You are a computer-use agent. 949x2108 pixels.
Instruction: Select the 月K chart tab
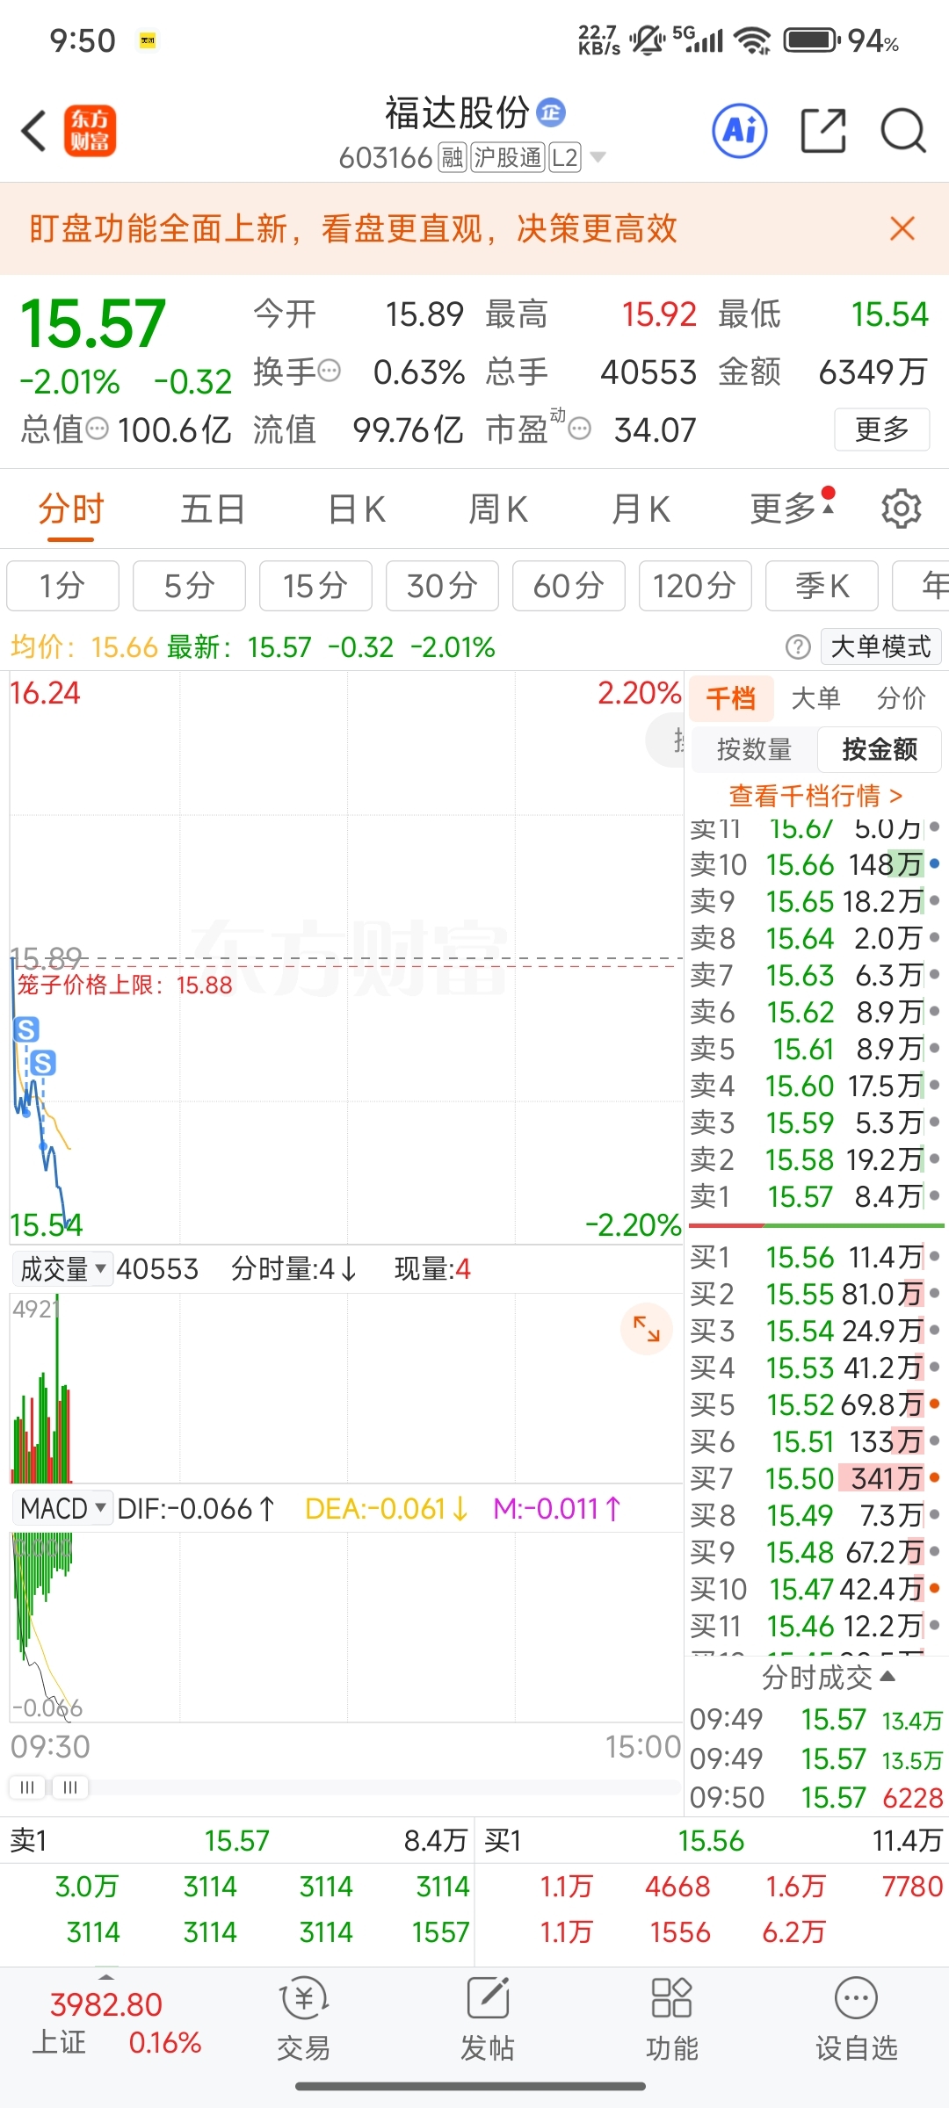click(x=641, y=509)
